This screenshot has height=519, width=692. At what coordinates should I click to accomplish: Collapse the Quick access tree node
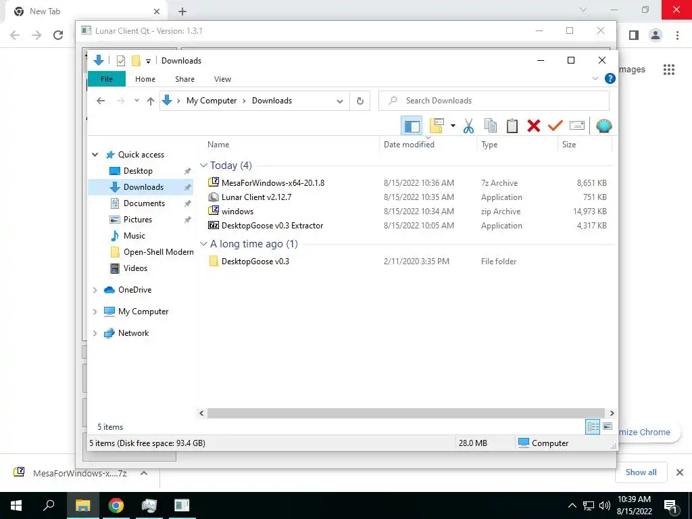tap(95, 155)
